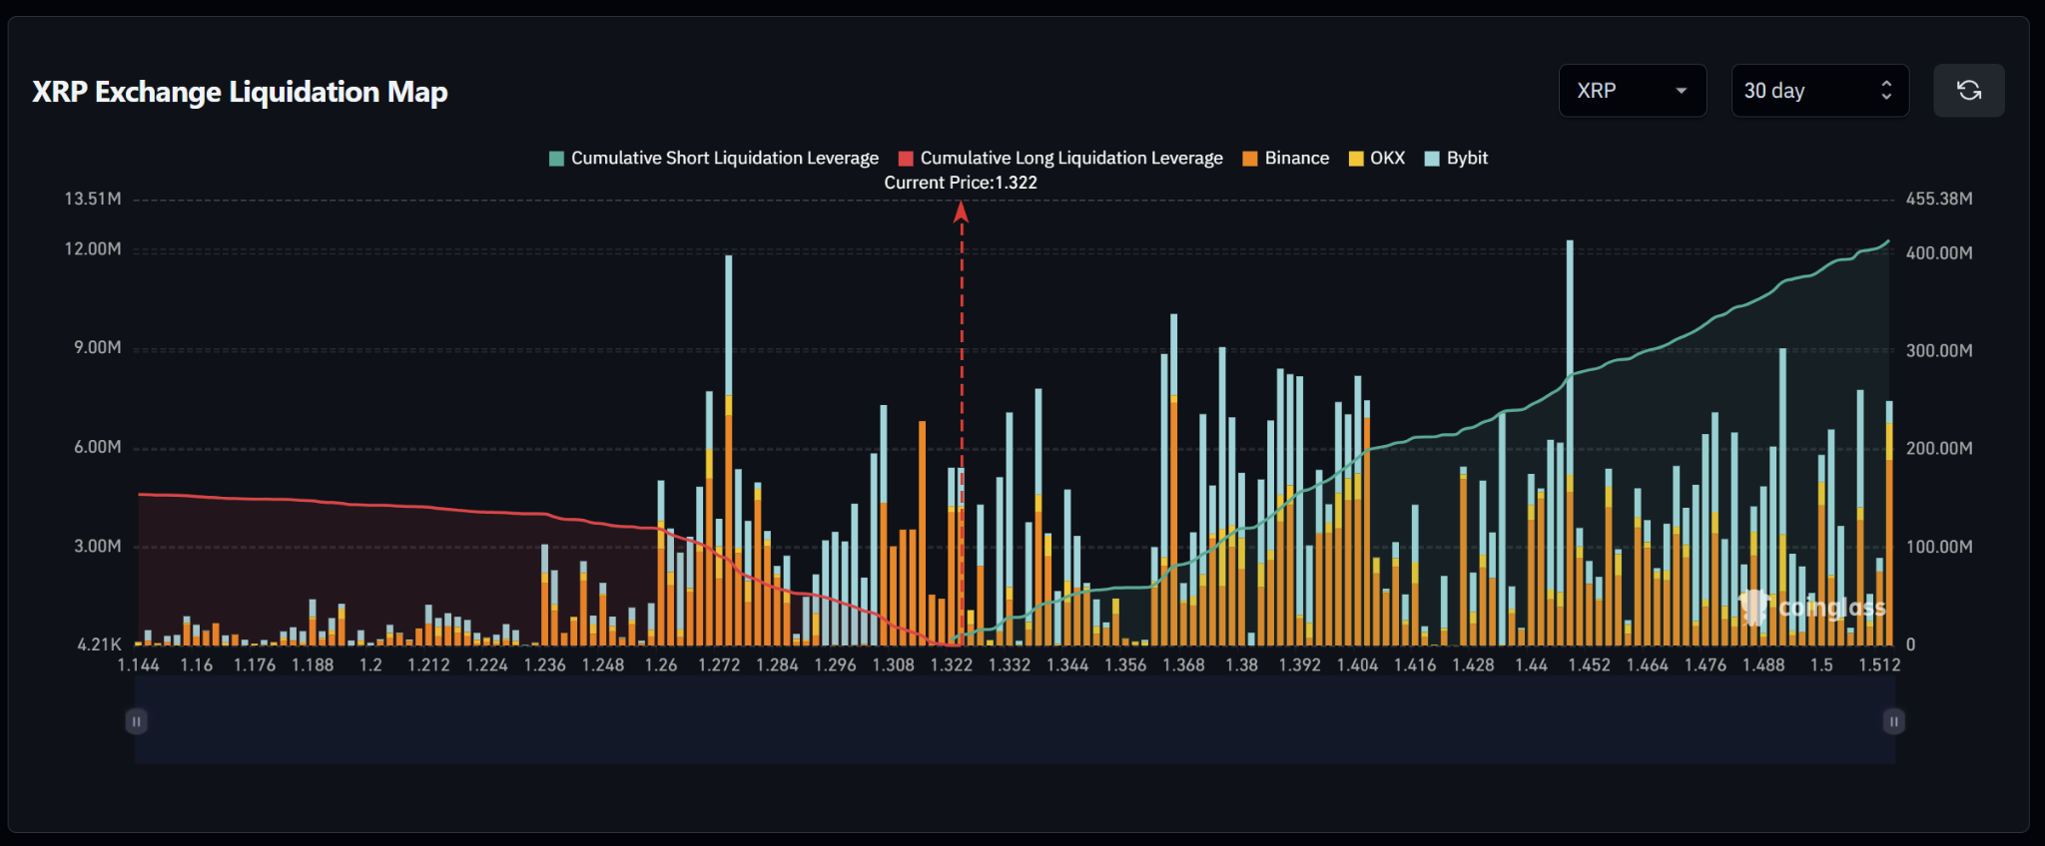
Task: Open the 30 day range selector
Action: 1818,91
